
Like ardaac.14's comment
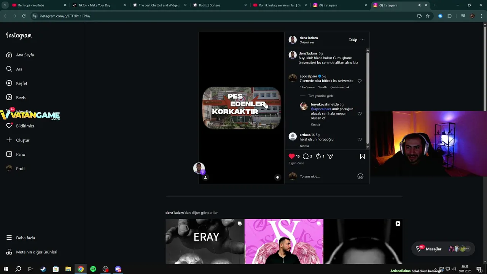pos(360,140)
